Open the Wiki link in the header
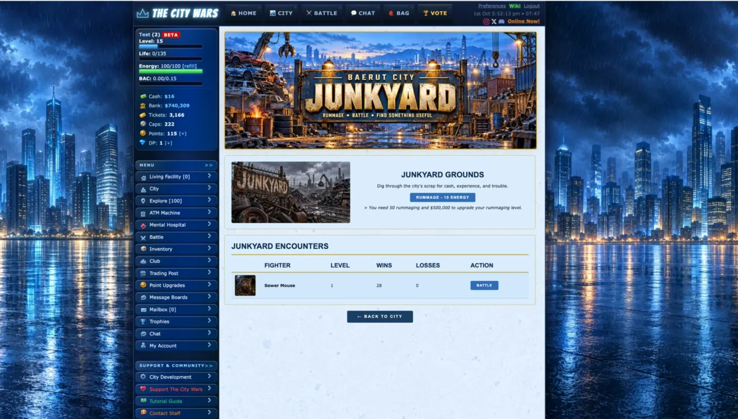This screenshot has width=738, height=419. [515, 6]
